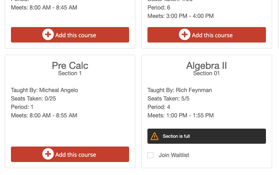279x175 pixels.
Task: Click the orange warning triangle icon
Action: (154, 136)
